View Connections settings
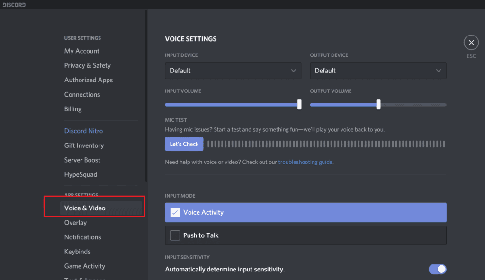Viewport: 485px width, 280px height. point(82,94)
